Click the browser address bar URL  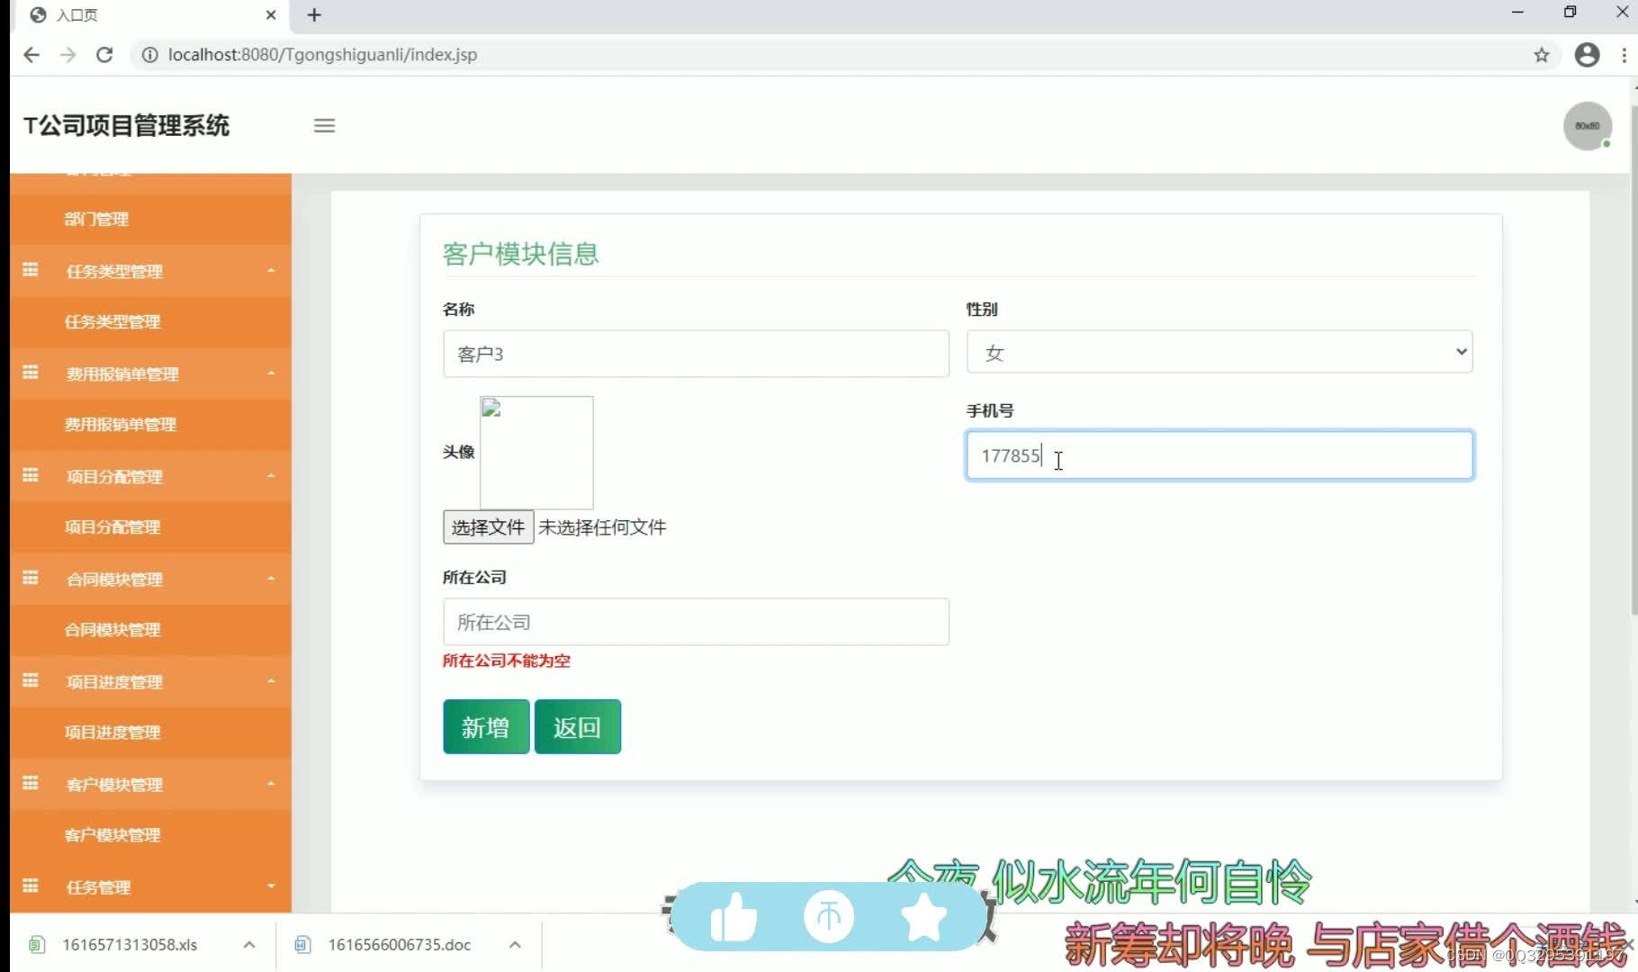click(x=322, y=55)
